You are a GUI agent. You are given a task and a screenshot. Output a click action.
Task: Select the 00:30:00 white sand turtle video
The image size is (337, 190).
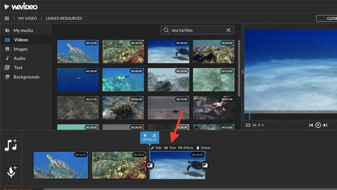tap(168, 52)
